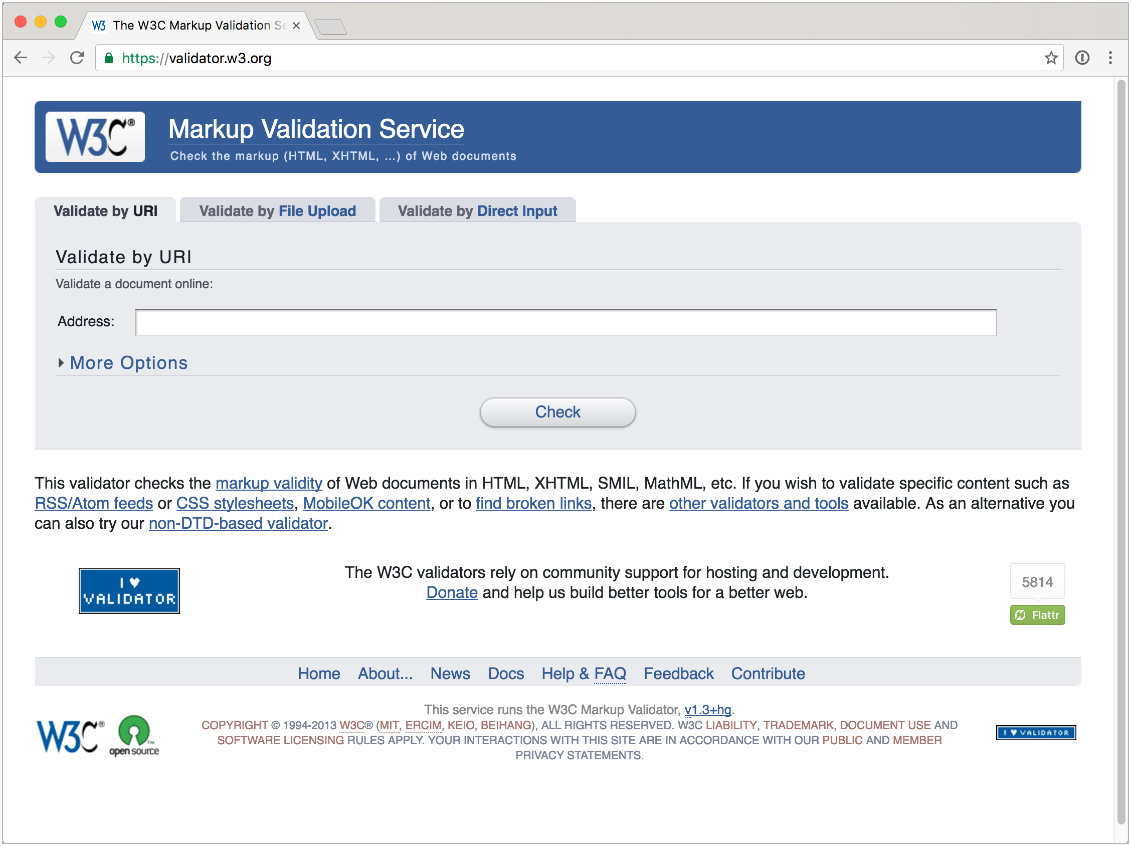Select the Validate by URI tab
The image size is (1131, 846).
[105, 210]
